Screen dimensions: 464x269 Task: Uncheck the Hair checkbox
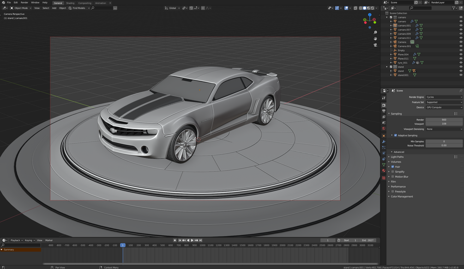click(x=393, y=167)
